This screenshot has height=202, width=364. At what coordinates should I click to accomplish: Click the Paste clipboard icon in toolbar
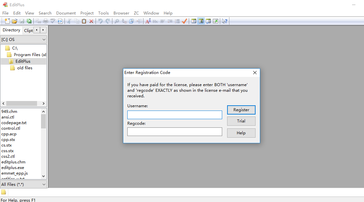point(84,21)
